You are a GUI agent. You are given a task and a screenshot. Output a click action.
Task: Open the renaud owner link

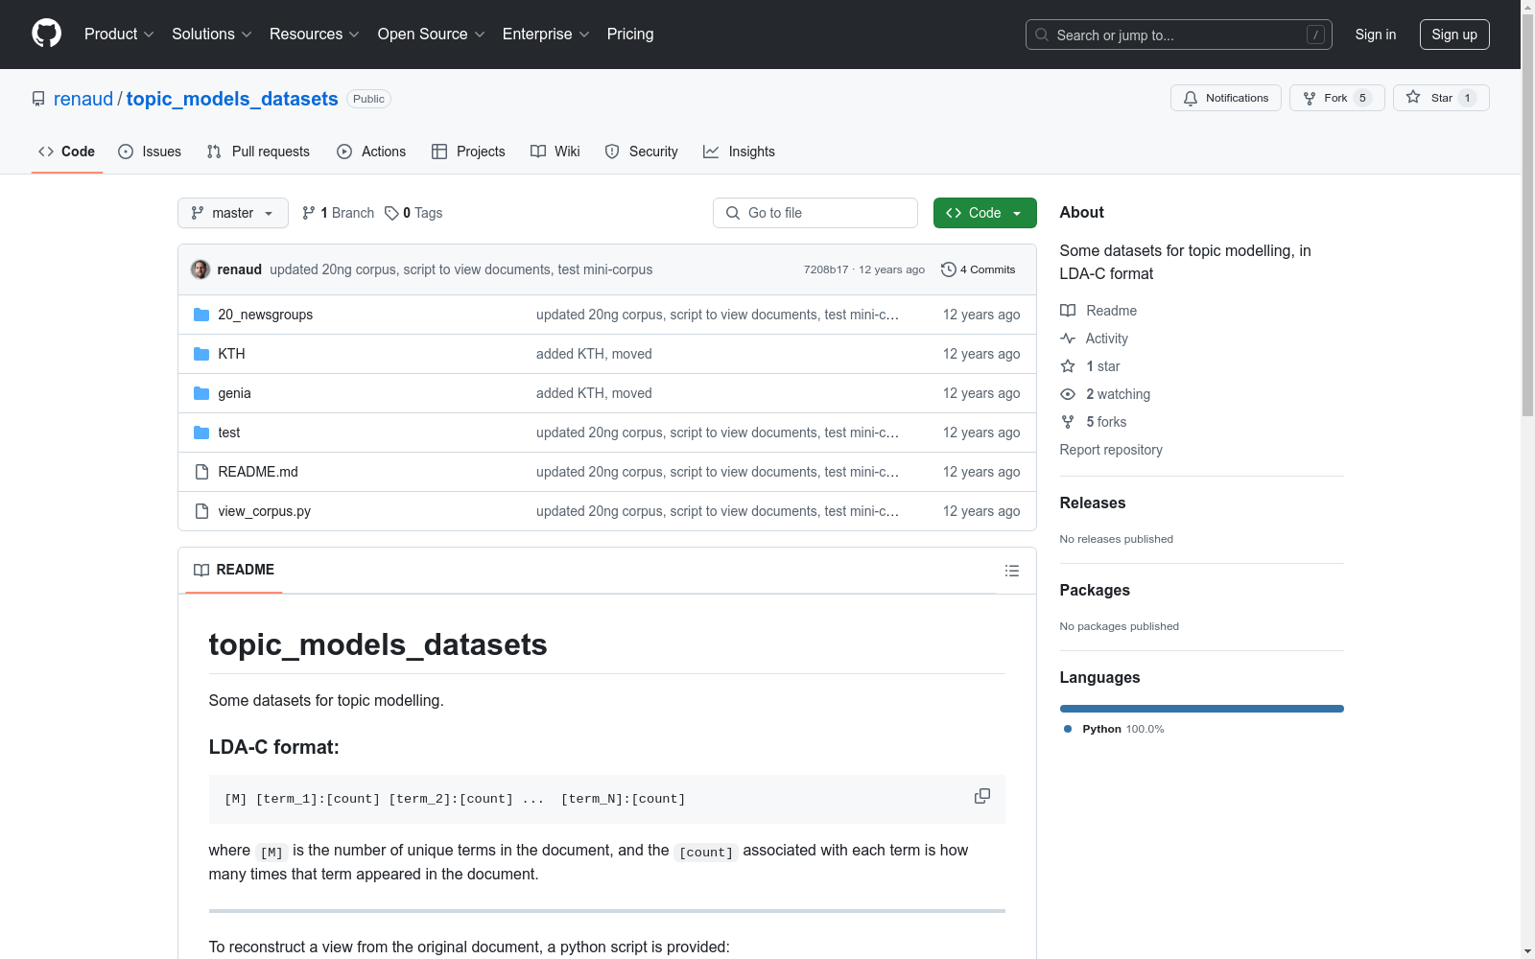point(83,99)
